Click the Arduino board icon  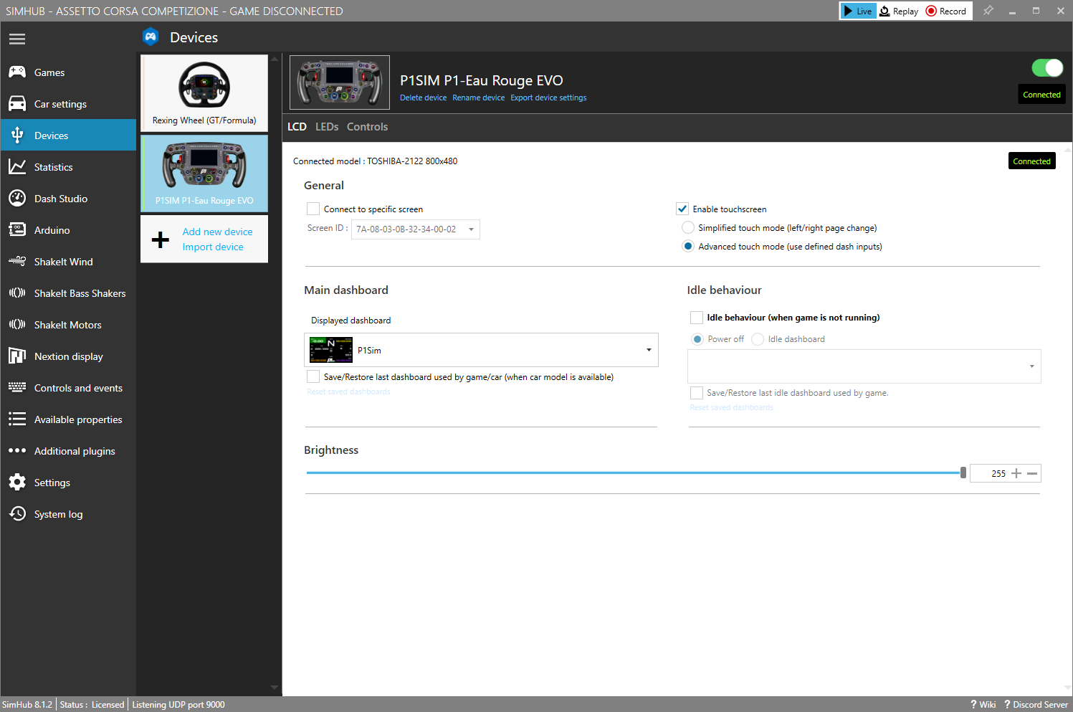coord(17,230)
